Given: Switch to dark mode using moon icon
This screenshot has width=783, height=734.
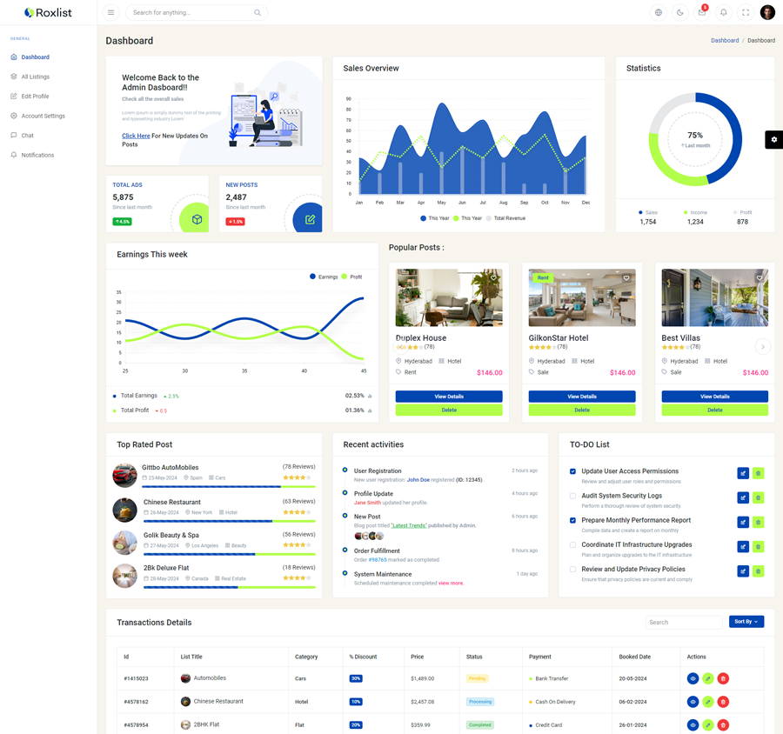Looking at the screenshot, I should click(680, 13).
